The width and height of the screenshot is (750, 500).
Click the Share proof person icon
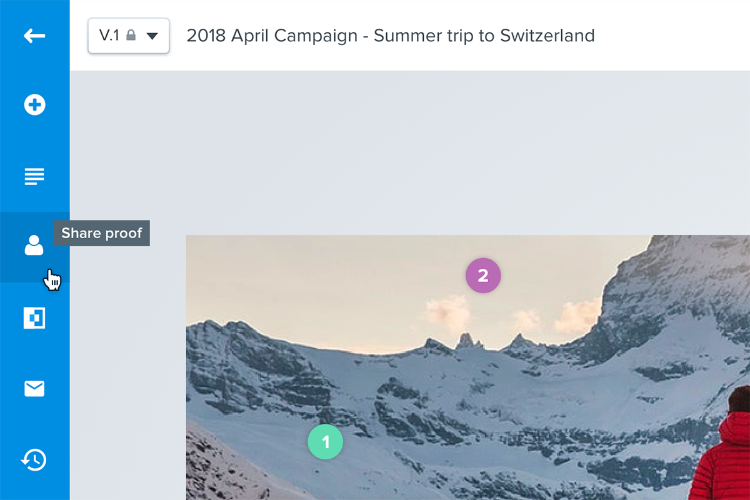(x=34, y=246)
